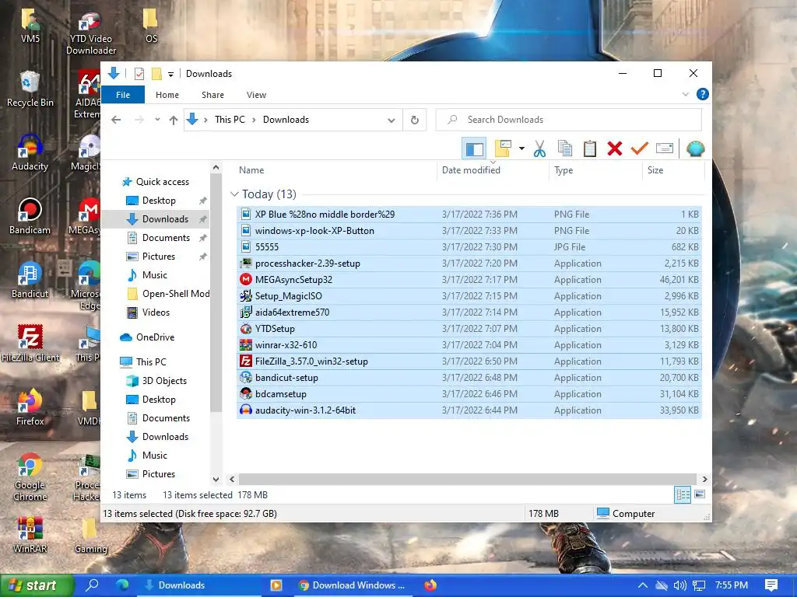The height and width of the screenshot is (597, 797).
Task: Click the Copy toolbar icon
Action: 565,148
